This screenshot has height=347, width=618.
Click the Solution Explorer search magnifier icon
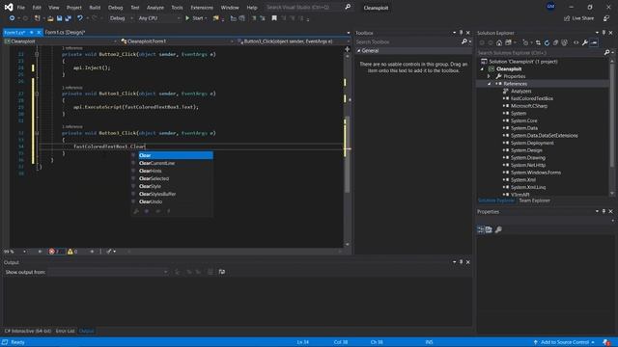click(x=607, y=52)
